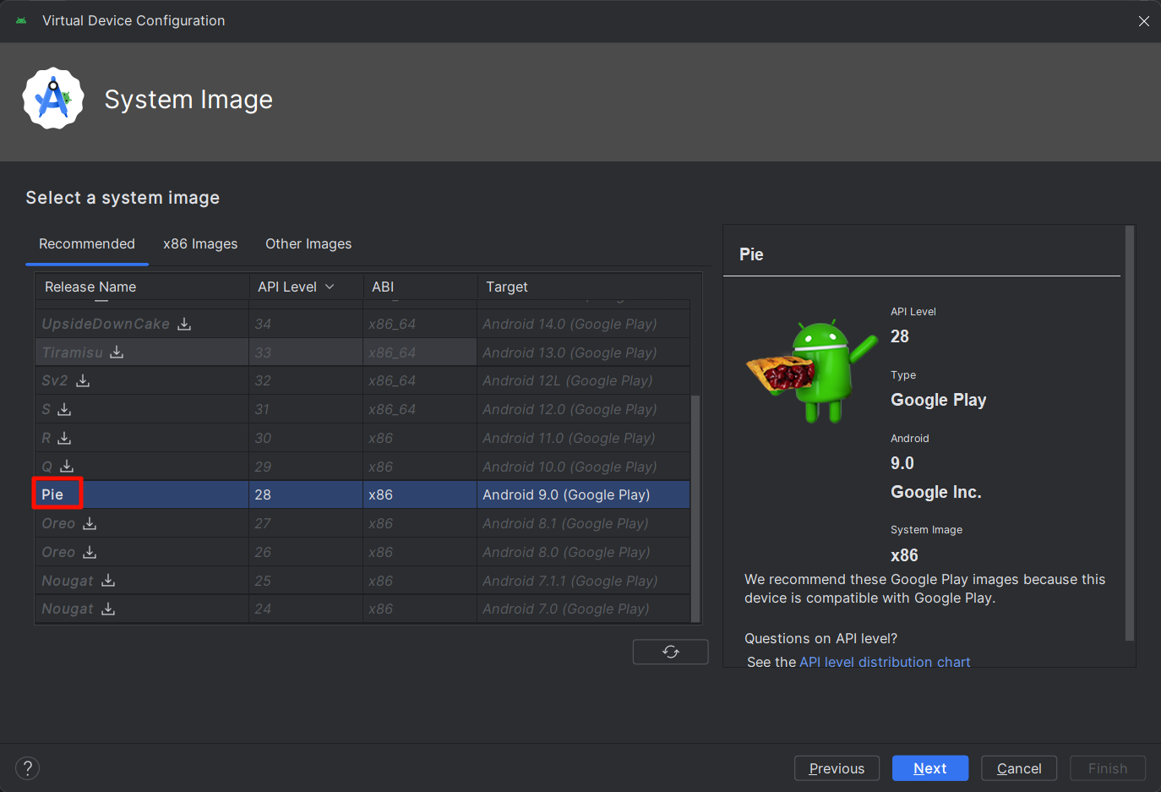Click the Next button
The height and width of the screenshot is (792, 1161).
click(x=930, y=768)
